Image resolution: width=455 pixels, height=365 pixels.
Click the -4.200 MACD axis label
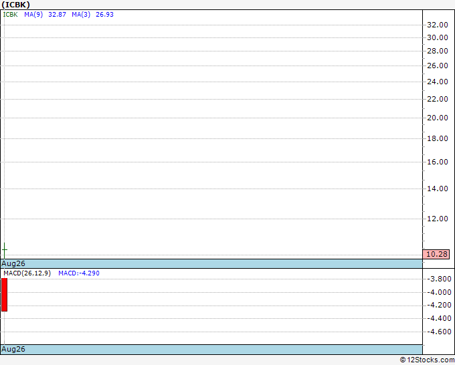click(439, 305)
